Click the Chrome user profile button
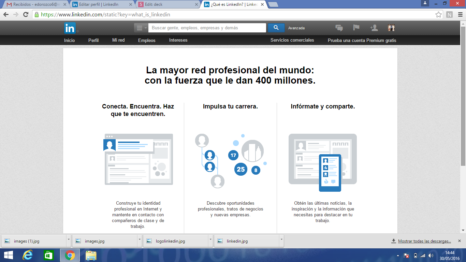Image resolution: width=466 pixels, height=262 pixels. click(425, 3)
